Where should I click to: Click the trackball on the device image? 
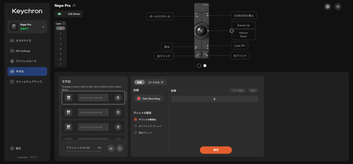pos(201,31)
